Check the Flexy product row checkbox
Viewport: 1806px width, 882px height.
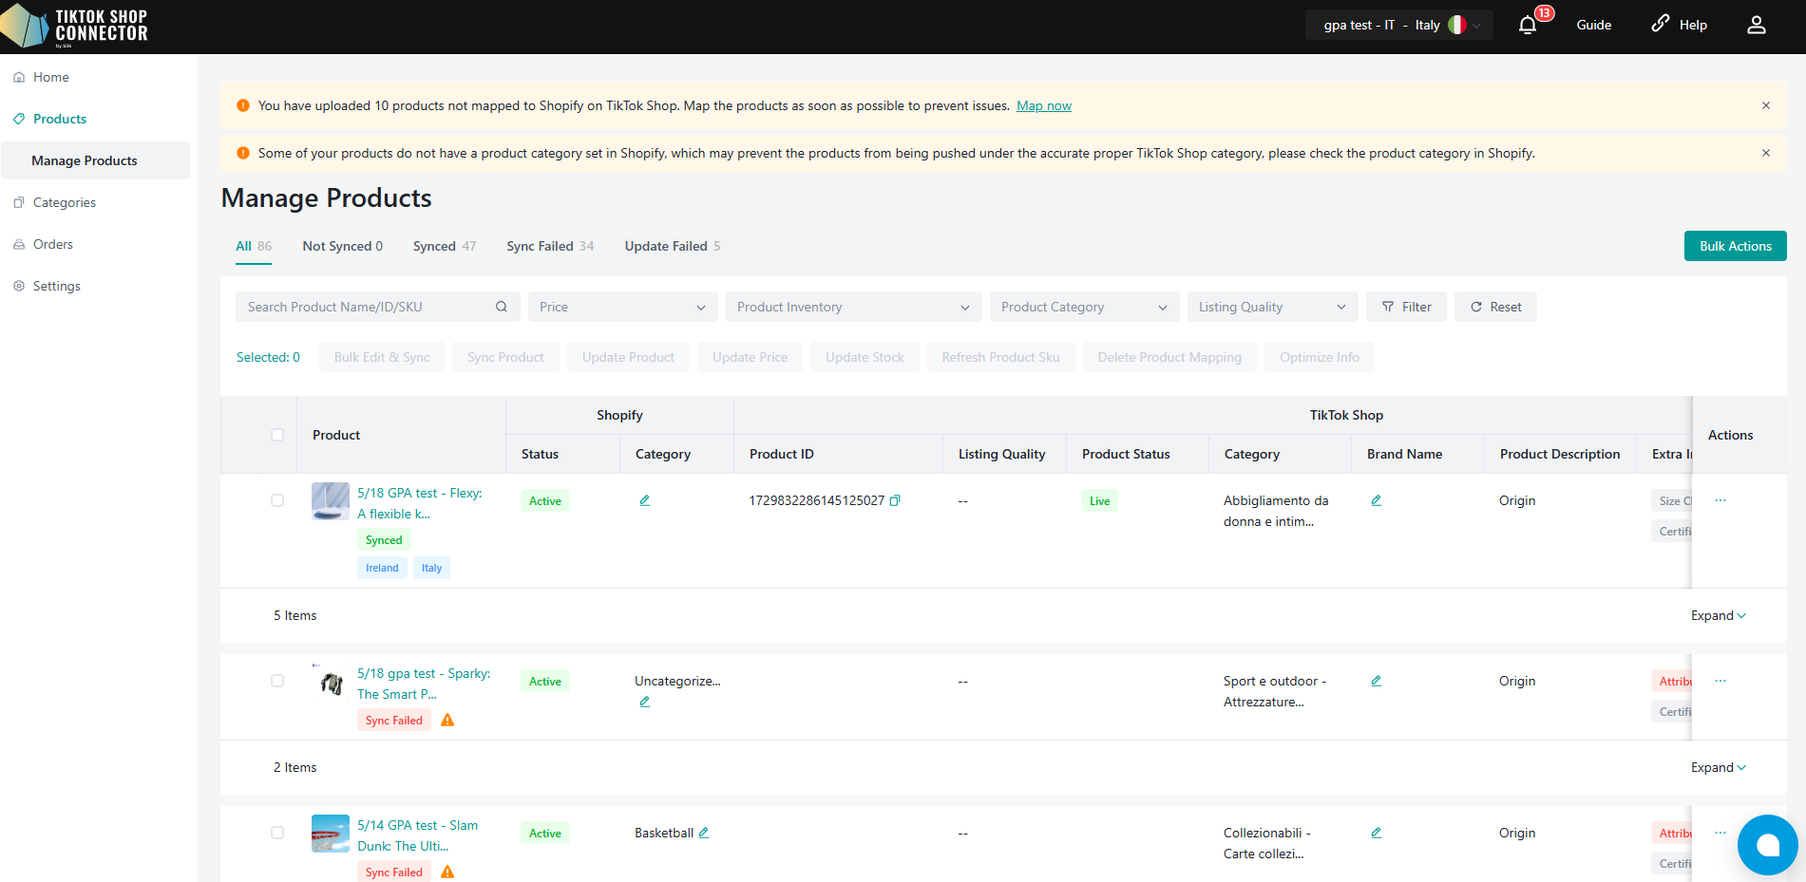(277, 500)
